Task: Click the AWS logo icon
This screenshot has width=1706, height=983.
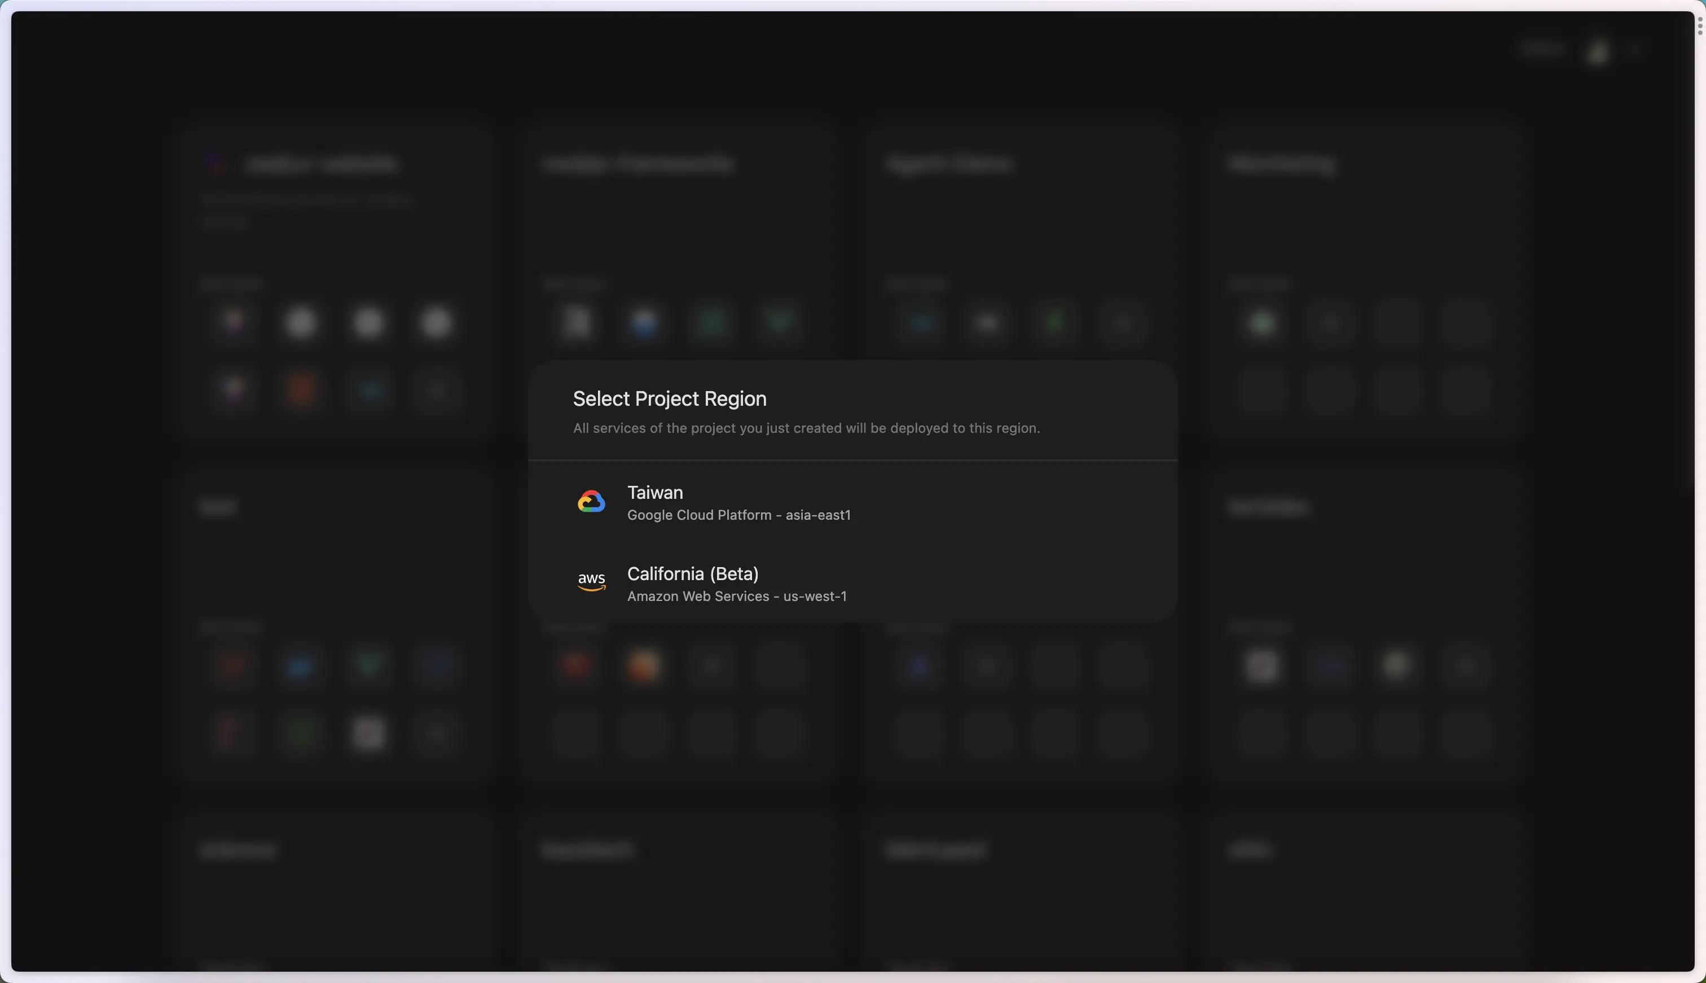Action: click(591, 581)
